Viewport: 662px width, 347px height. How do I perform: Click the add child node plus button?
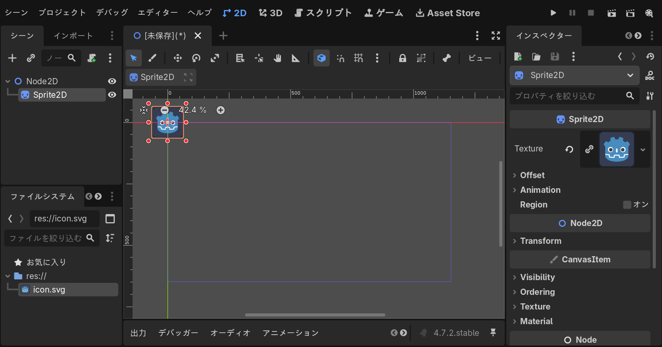12,58
